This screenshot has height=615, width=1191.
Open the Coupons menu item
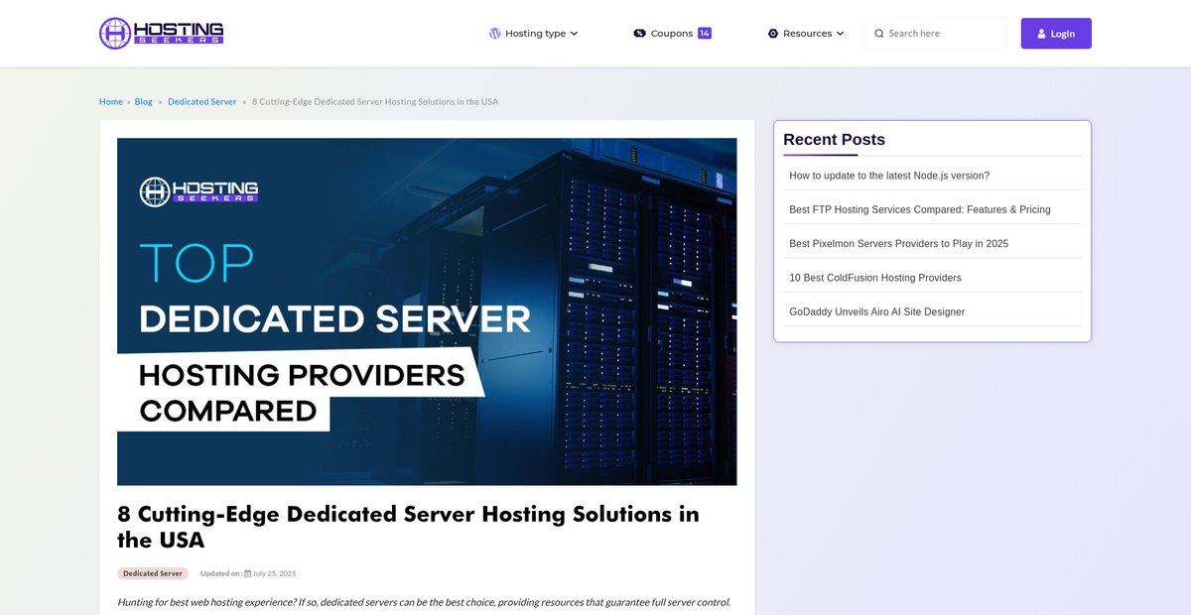[672, 33]
